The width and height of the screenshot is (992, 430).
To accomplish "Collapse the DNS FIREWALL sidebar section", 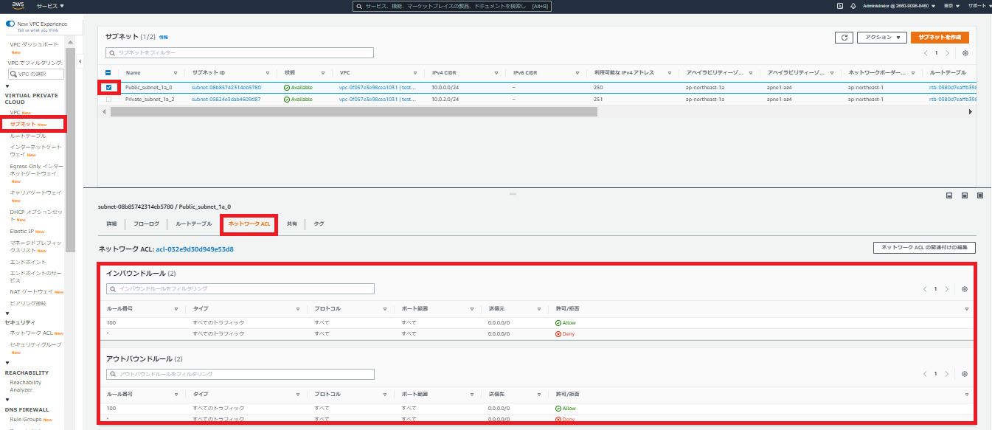I will pyautogui.click(x=7, y=400).
